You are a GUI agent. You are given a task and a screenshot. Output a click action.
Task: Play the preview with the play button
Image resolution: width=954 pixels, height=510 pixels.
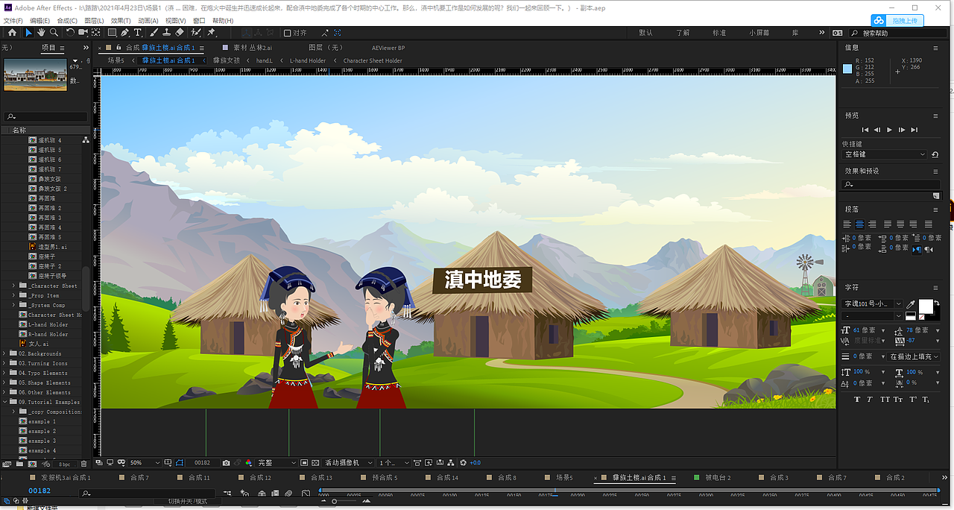pyautogui.click(x=889, y=130)
